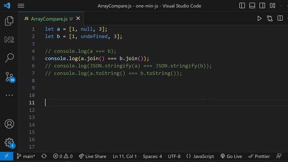Open the hamburger application menu
288x162 pixels.
[x=21, y=6]
